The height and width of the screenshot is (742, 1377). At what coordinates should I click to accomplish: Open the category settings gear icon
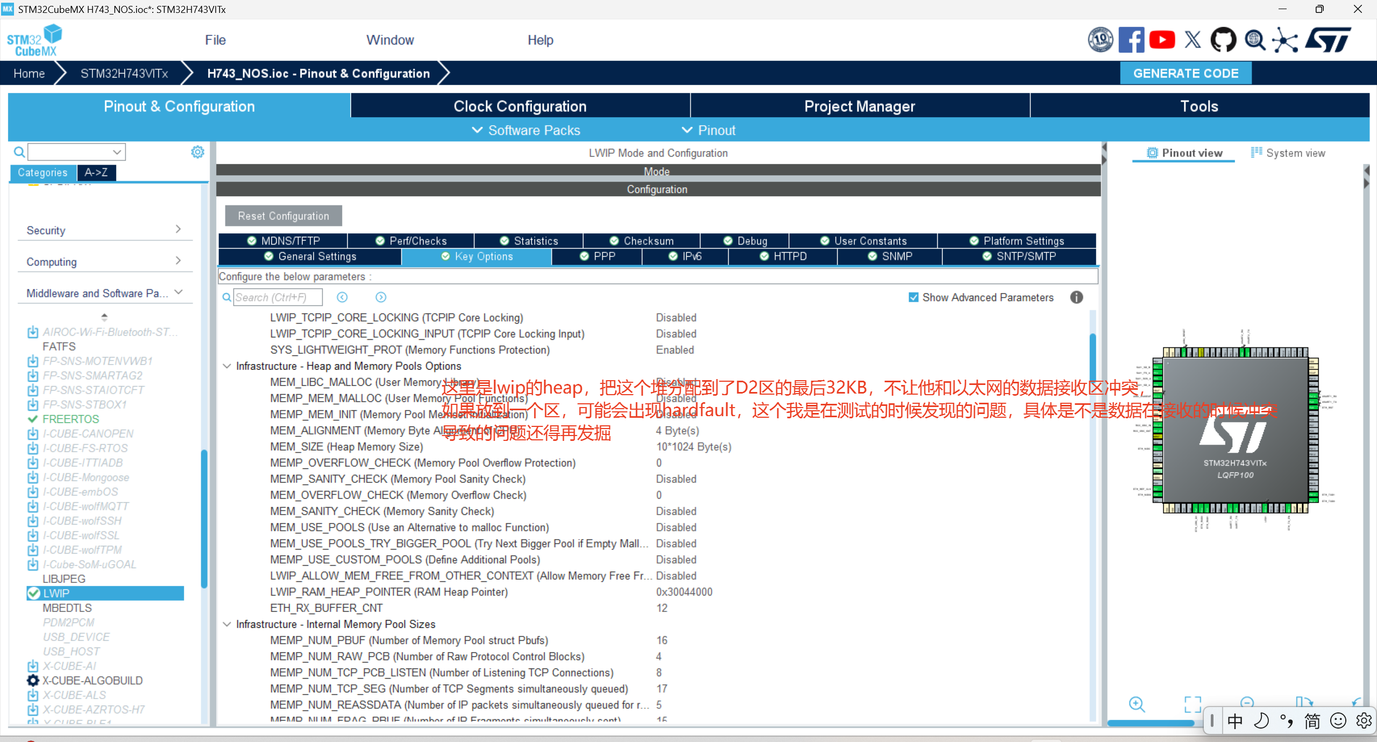197,152
